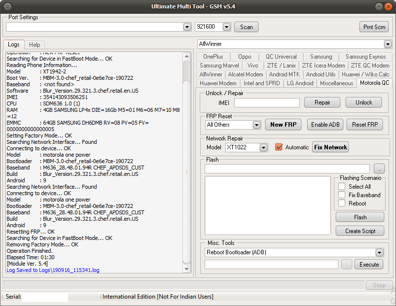Click the Misc. Tools parameter input field
This screenshot has height=306, width=396.
pyautogui.click(x=272, y=265)
